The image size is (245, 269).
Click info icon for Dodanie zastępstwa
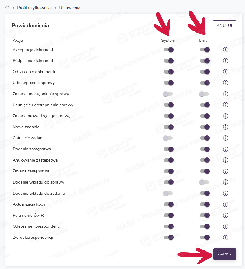tap(226, 149)
